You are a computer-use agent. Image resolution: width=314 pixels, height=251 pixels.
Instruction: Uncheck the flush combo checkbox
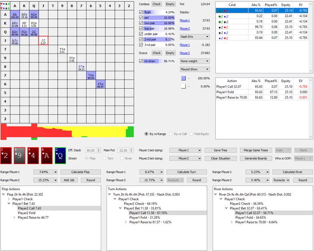tap(141, 12)
